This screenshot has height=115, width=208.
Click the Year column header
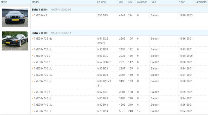click(182, 2)
